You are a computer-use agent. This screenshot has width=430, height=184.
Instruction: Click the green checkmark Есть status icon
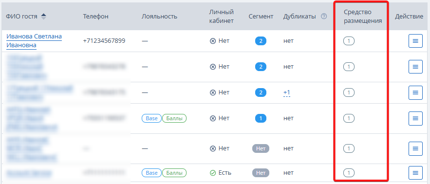coord(213,173)
